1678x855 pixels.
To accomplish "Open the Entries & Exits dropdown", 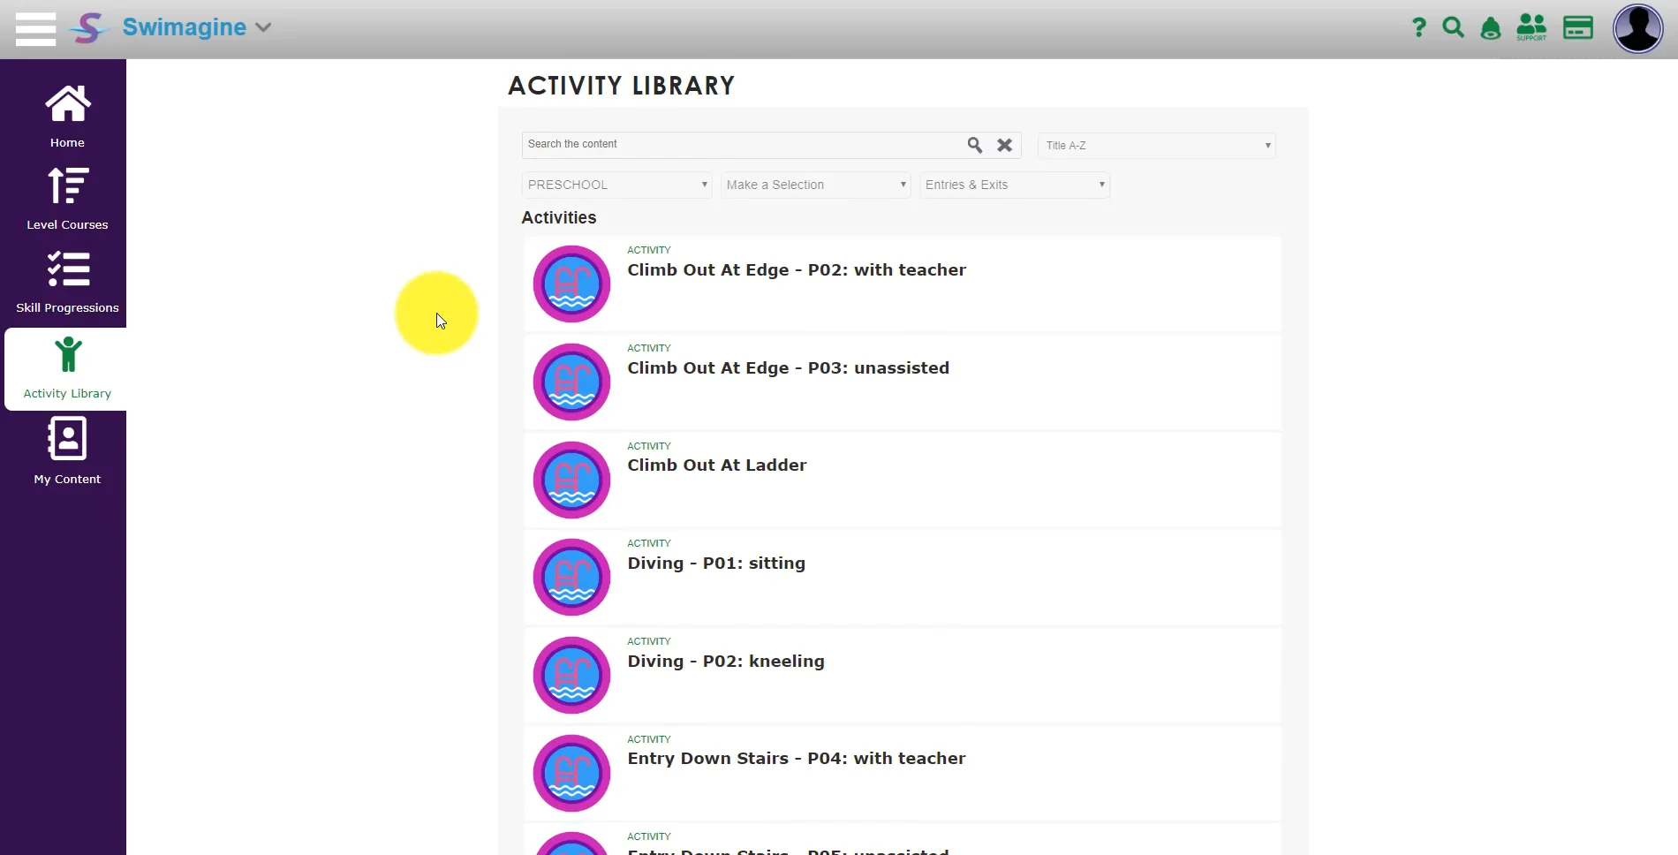I will [1014, 185].
